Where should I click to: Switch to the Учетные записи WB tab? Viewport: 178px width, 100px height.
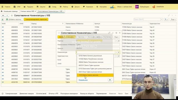pos(27,11)
